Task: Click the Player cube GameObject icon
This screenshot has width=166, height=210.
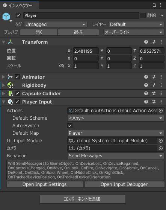Action: click(x=6, y=17)
